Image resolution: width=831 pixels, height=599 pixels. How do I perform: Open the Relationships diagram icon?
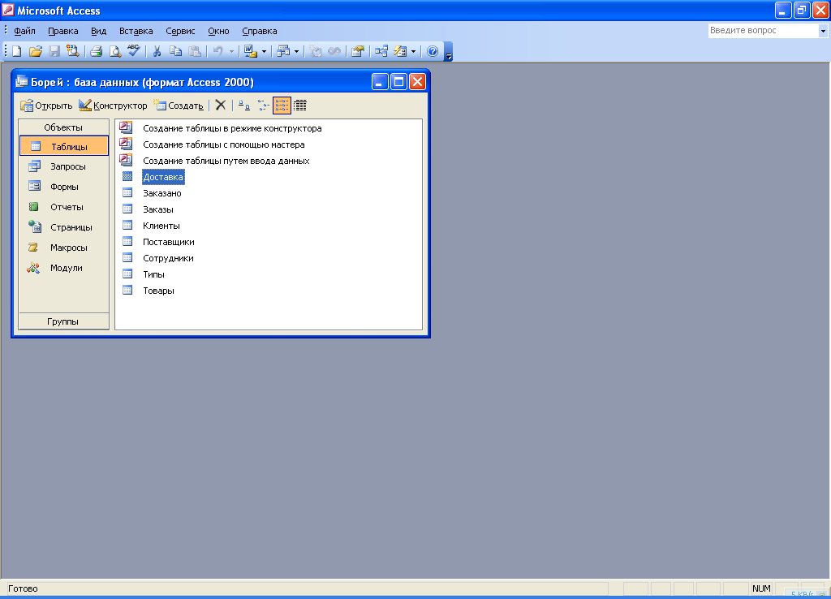(381, 51)
